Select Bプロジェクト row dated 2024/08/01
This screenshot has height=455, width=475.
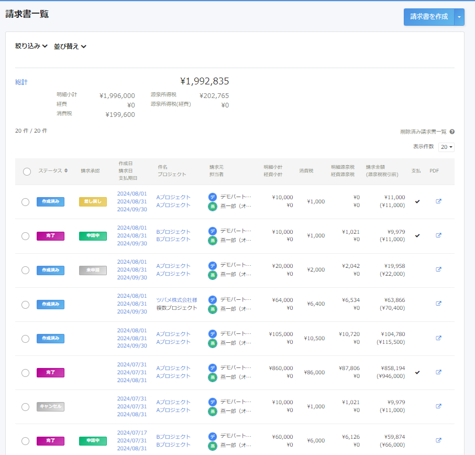tap(26, 236)
